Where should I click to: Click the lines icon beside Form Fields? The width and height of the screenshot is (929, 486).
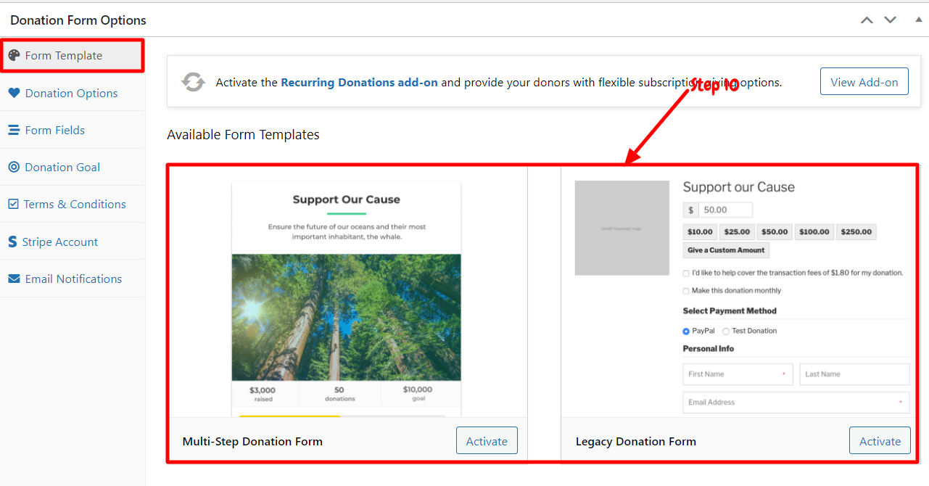14,131
